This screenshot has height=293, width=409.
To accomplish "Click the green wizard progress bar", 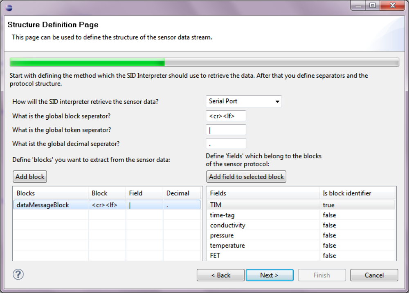I will click(x=204, y=62).
